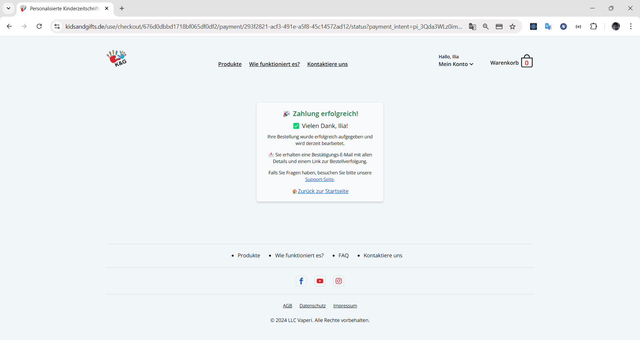640x340 pixels.
Task: Open the Impressum footer link
Action: coord(345,306)
